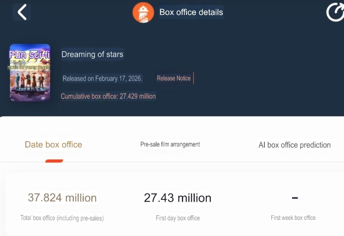Tap the Total box office (including pre-sales) label
This screenshot has width=344, height=236.
tap(62, 218)
